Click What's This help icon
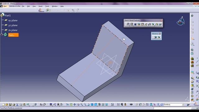 tap(35, 105)
